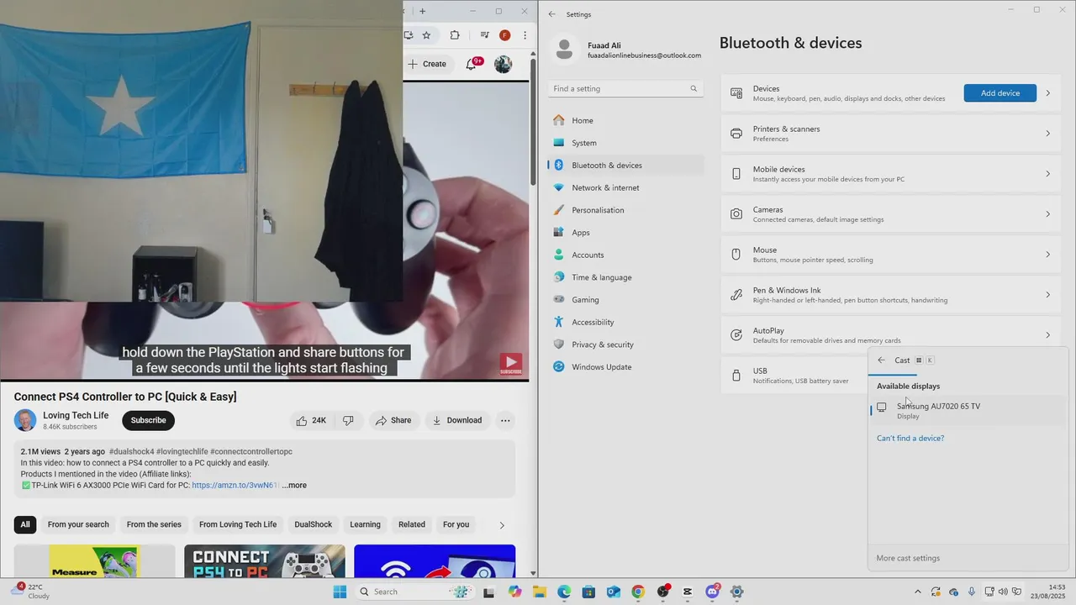The height and width of the screenshot is (605, 1076).
Task: Expand Devices row chevron
Action: pyautogui.click(x=1048, y=93)
